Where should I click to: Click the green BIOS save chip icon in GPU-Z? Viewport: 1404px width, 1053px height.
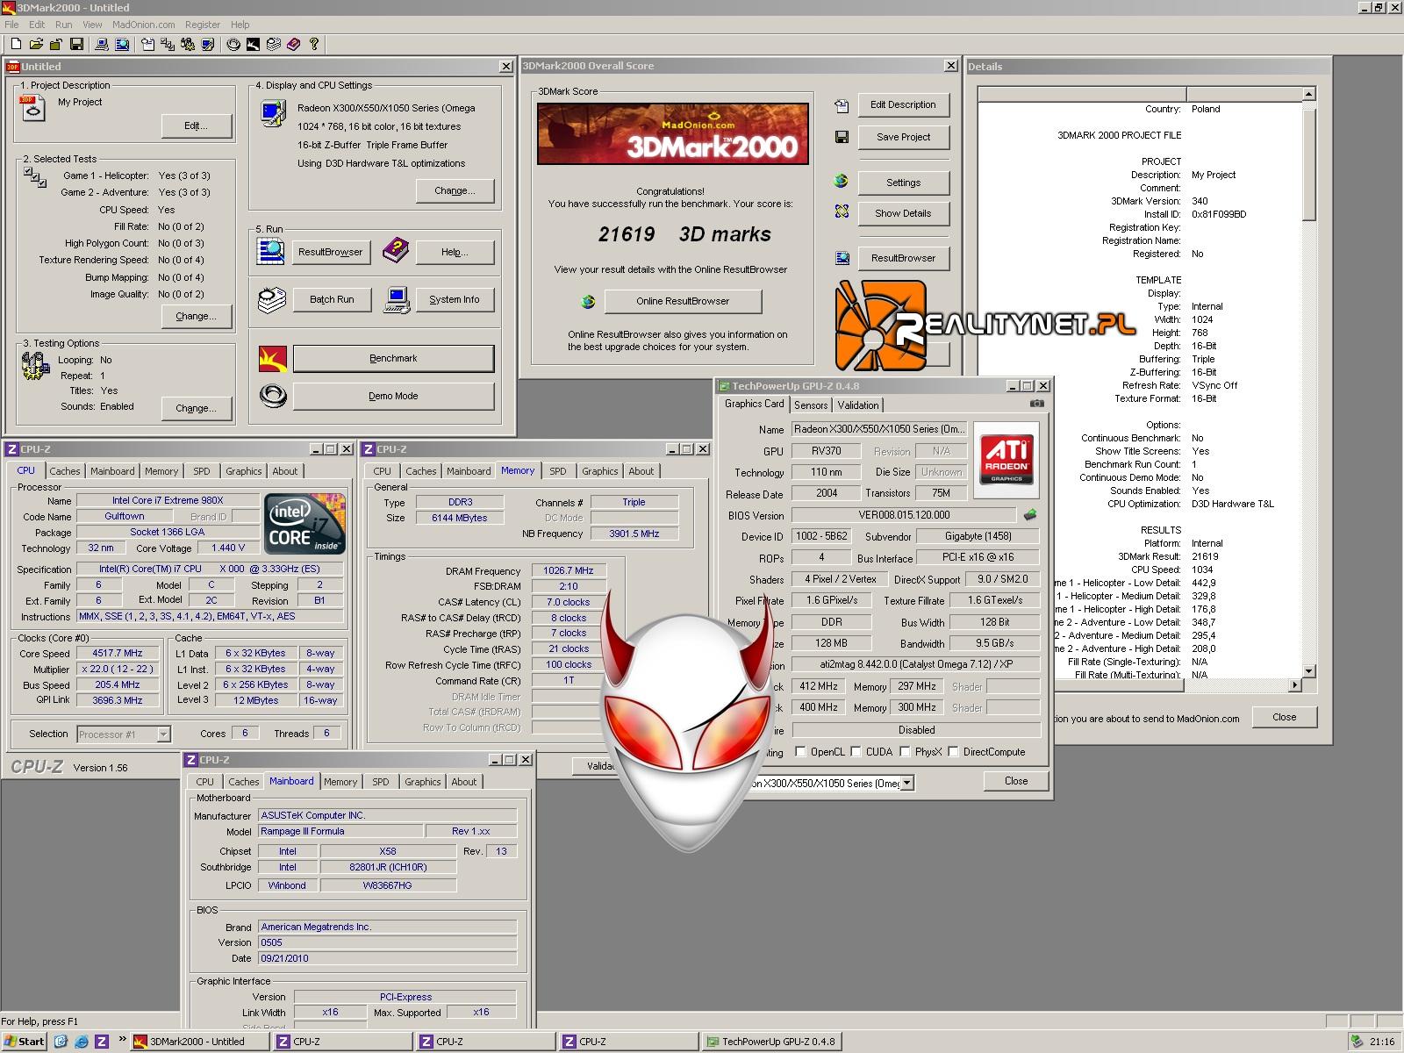(x=1030, y=515)
